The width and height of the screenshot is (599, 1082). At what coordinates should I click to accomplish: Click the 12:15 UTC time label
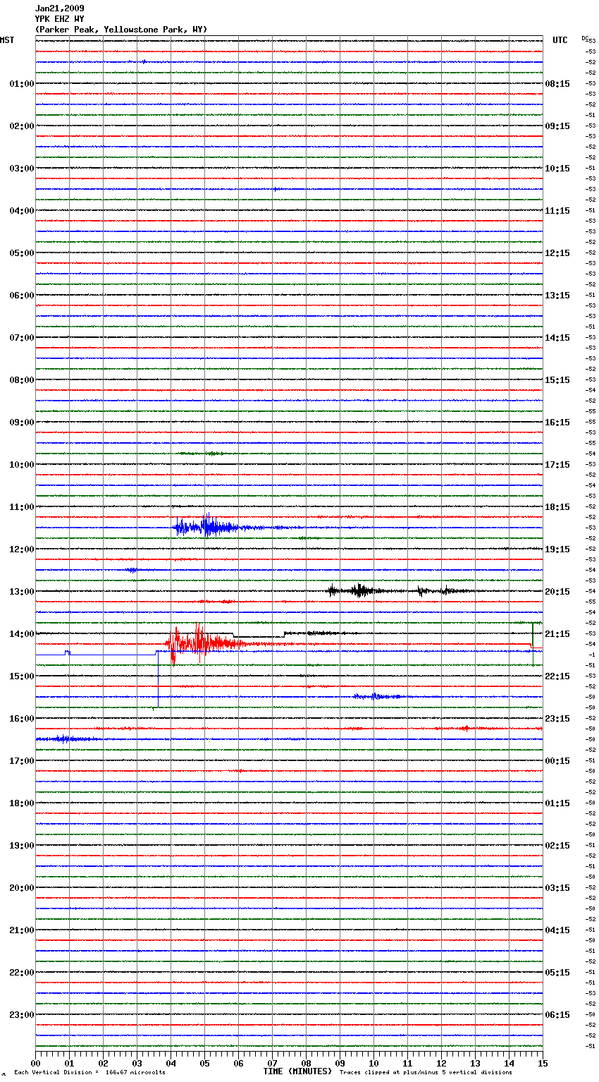[x=557, y=253]
